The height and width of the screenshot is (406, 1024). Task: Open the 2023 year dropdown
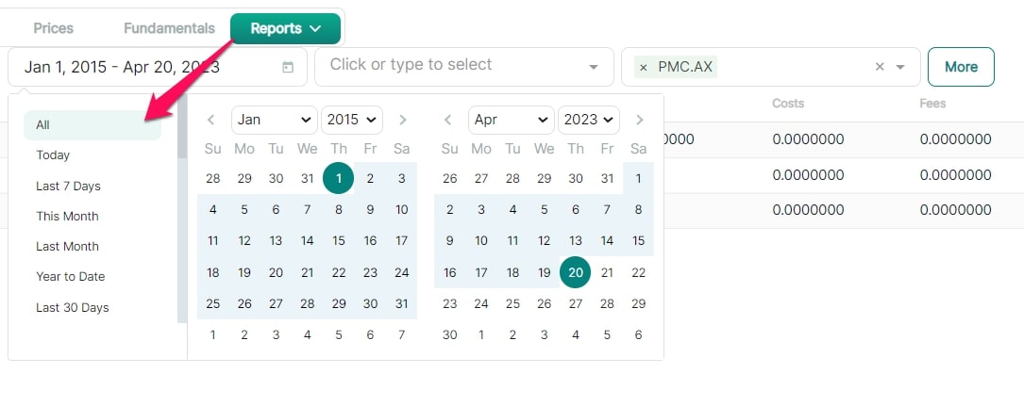click(589, 120)
